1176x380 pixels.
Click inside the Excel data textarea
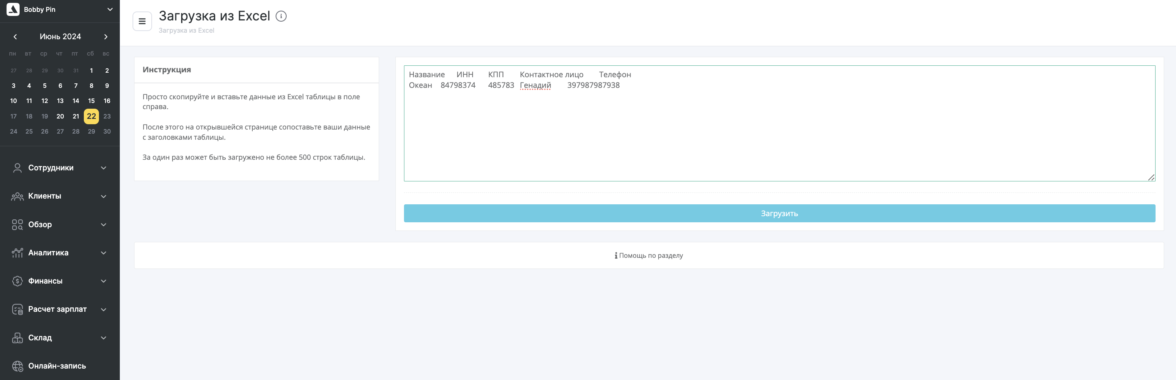(779, 123)
